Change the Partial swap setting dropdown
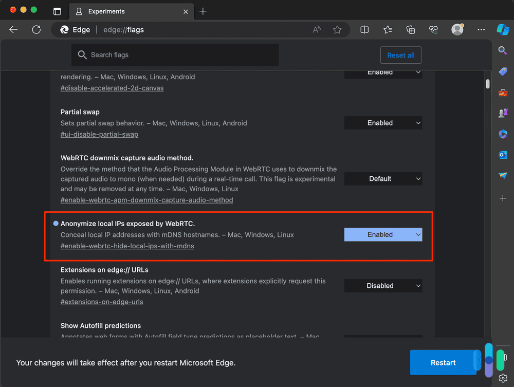The height and width of the screenshot is (387, 514). pyautogui.click(x=383, y=123)
